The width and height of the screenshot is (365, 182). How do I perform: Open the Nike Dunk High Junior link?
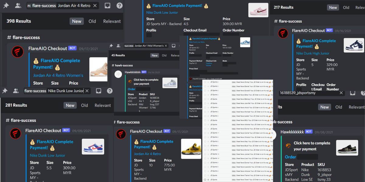tap(313, 53)
